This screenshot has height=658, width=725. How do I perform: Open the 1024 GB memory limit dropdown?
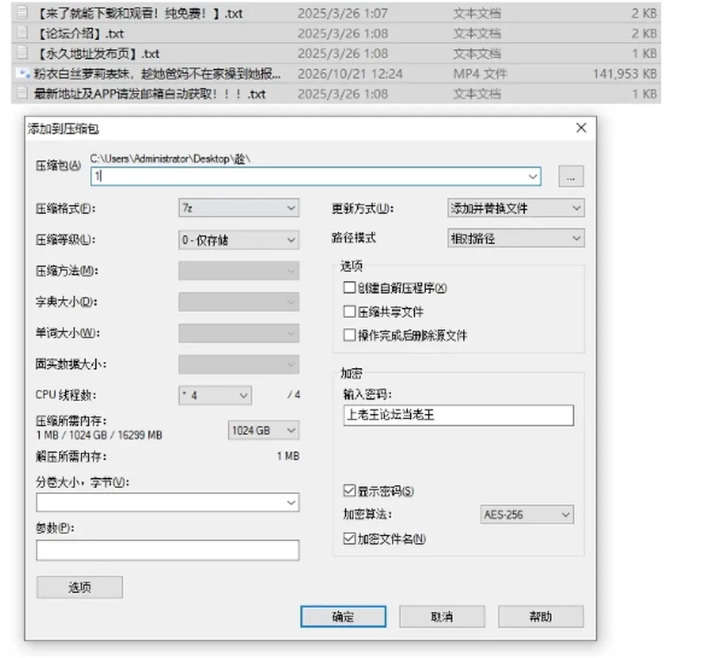coord(263,431)
